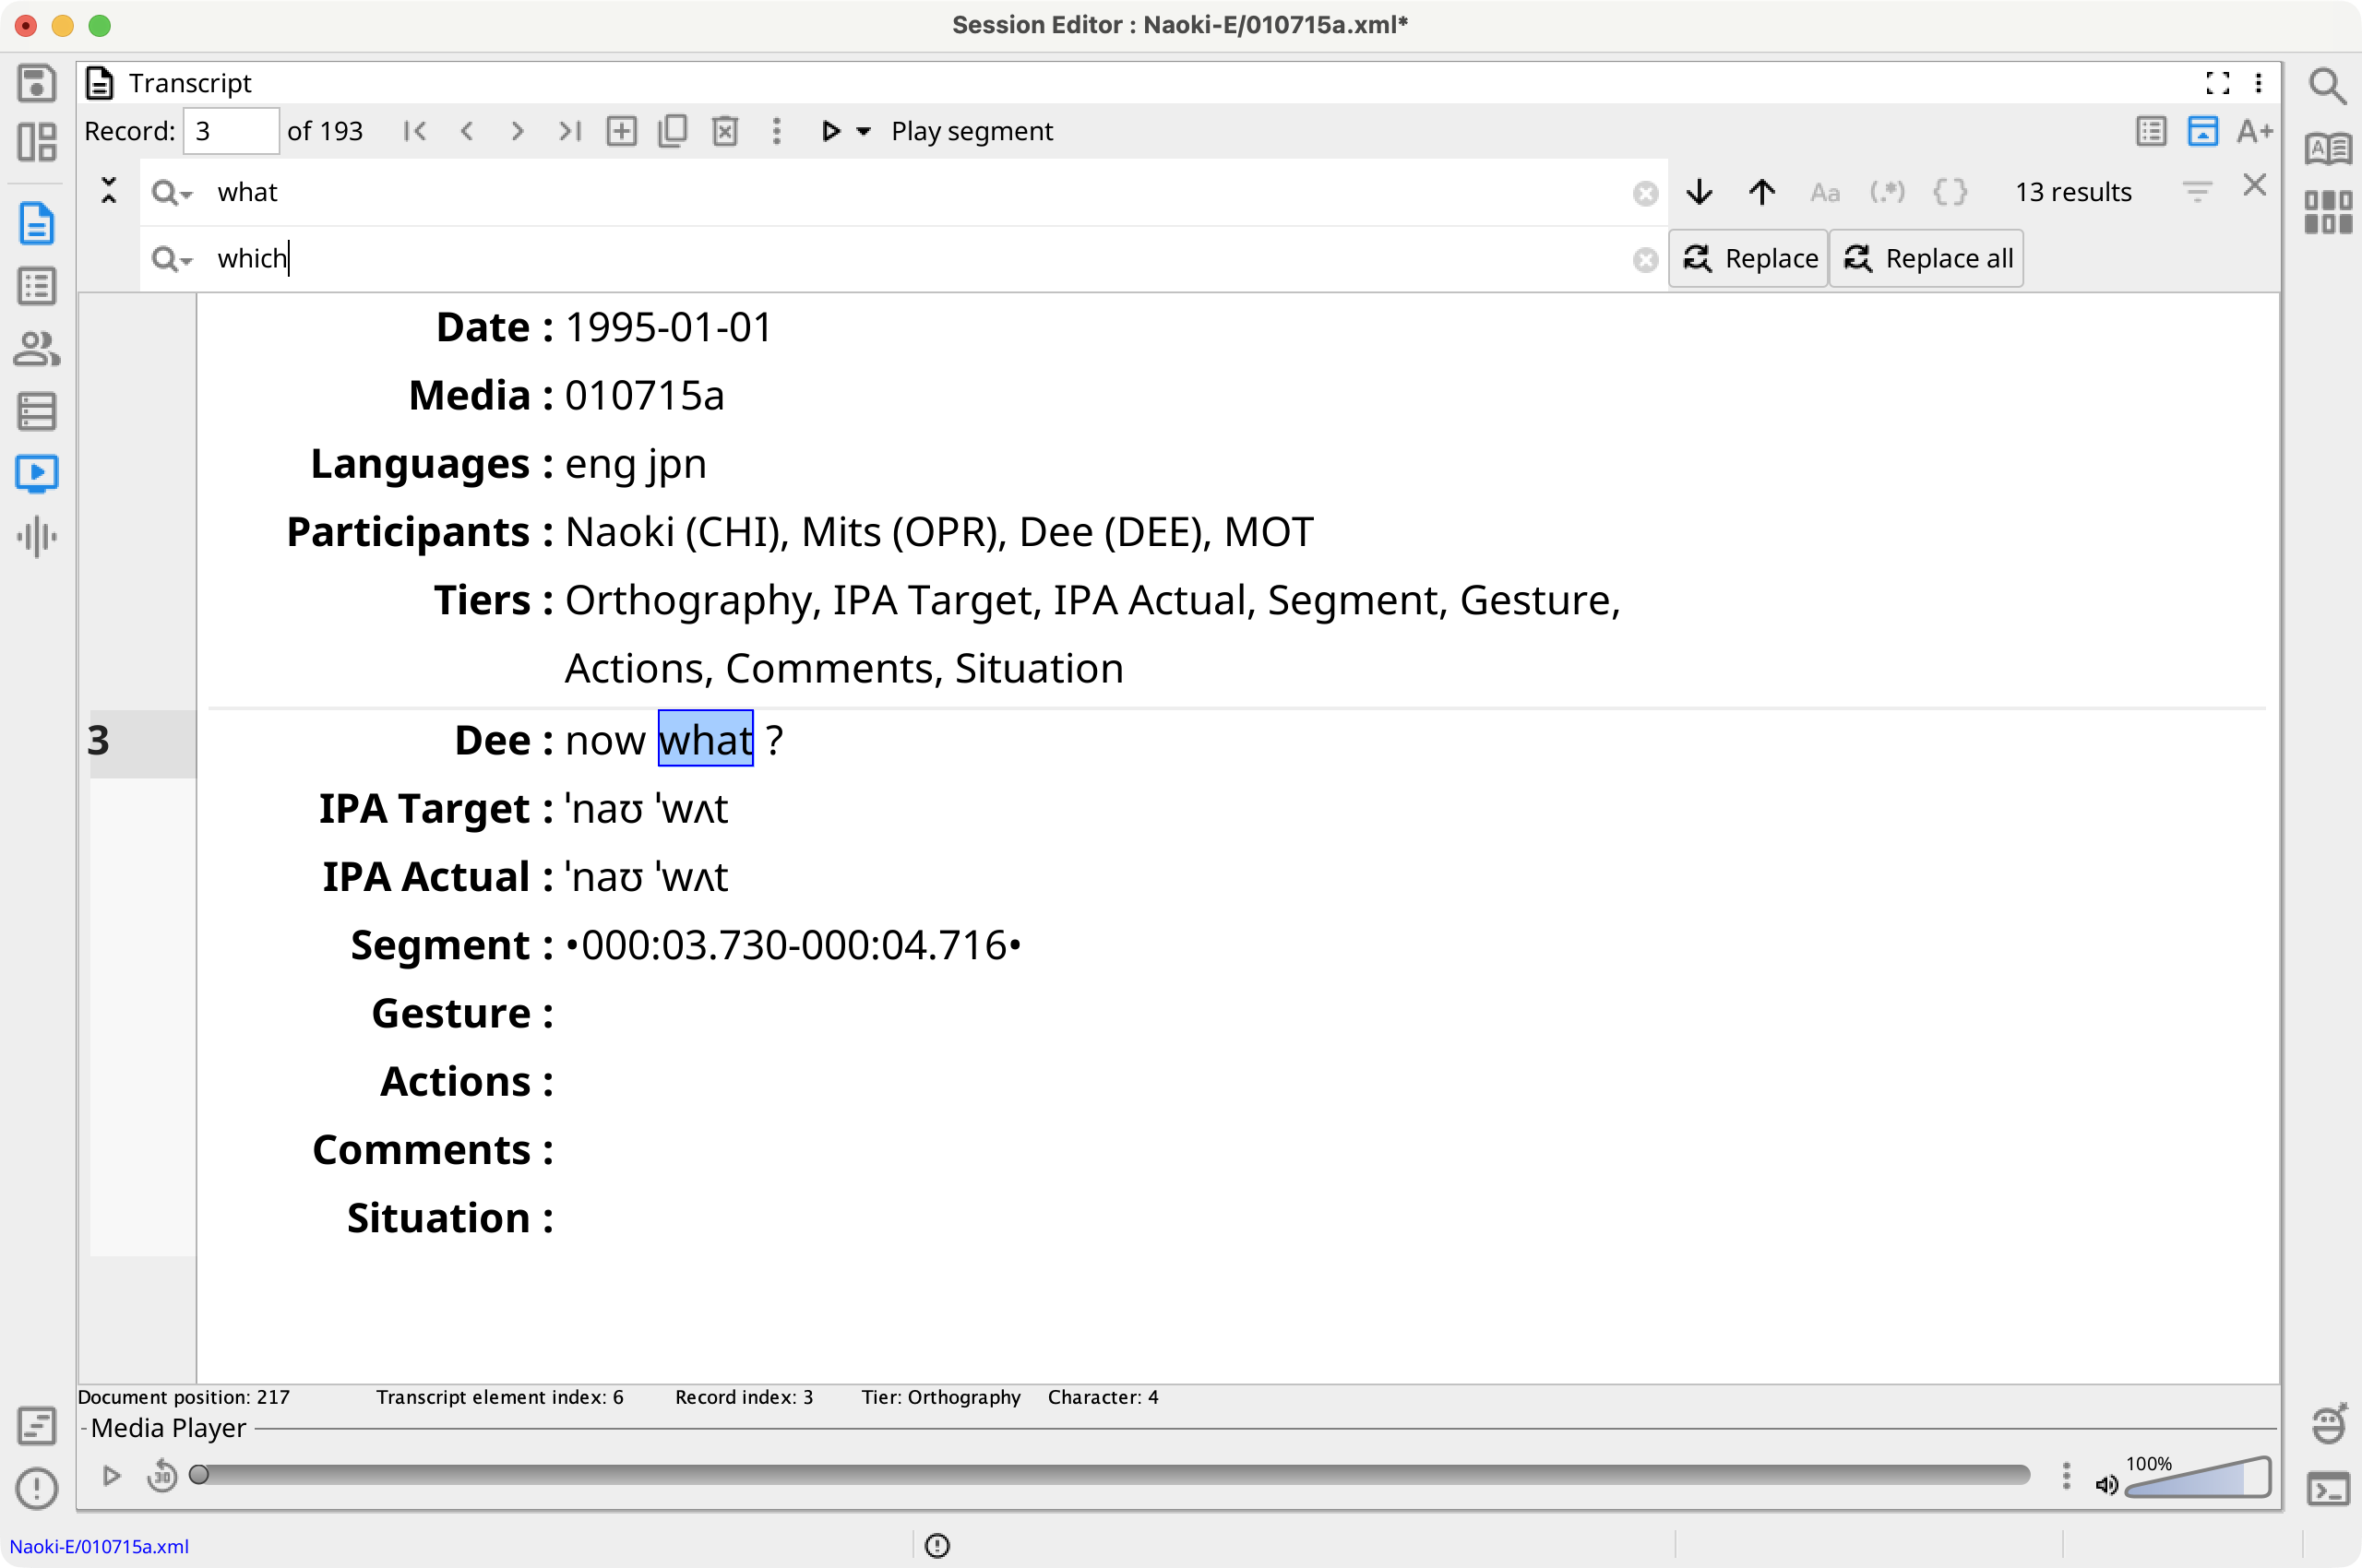This screenshot has width=2362, height=1568.
Task: Add a new record with plus icon
Action: [621, 131]
